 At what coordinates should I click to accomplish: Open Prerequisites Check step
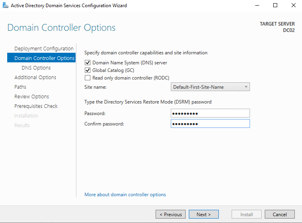[x=36, y=106]
